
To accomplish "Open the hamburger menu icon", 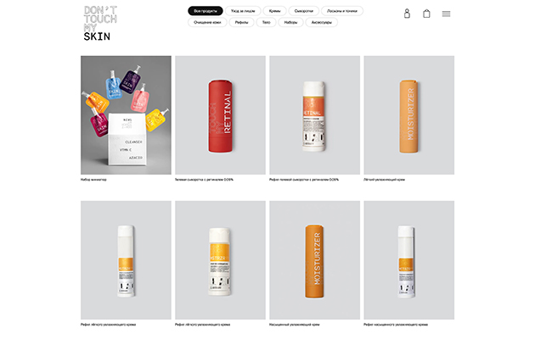I will [x=446, y=14].
